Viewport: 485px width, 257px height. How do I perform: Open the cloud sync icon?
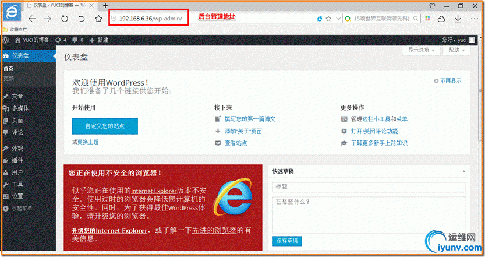pyautogui.click(x=441, y=19)
